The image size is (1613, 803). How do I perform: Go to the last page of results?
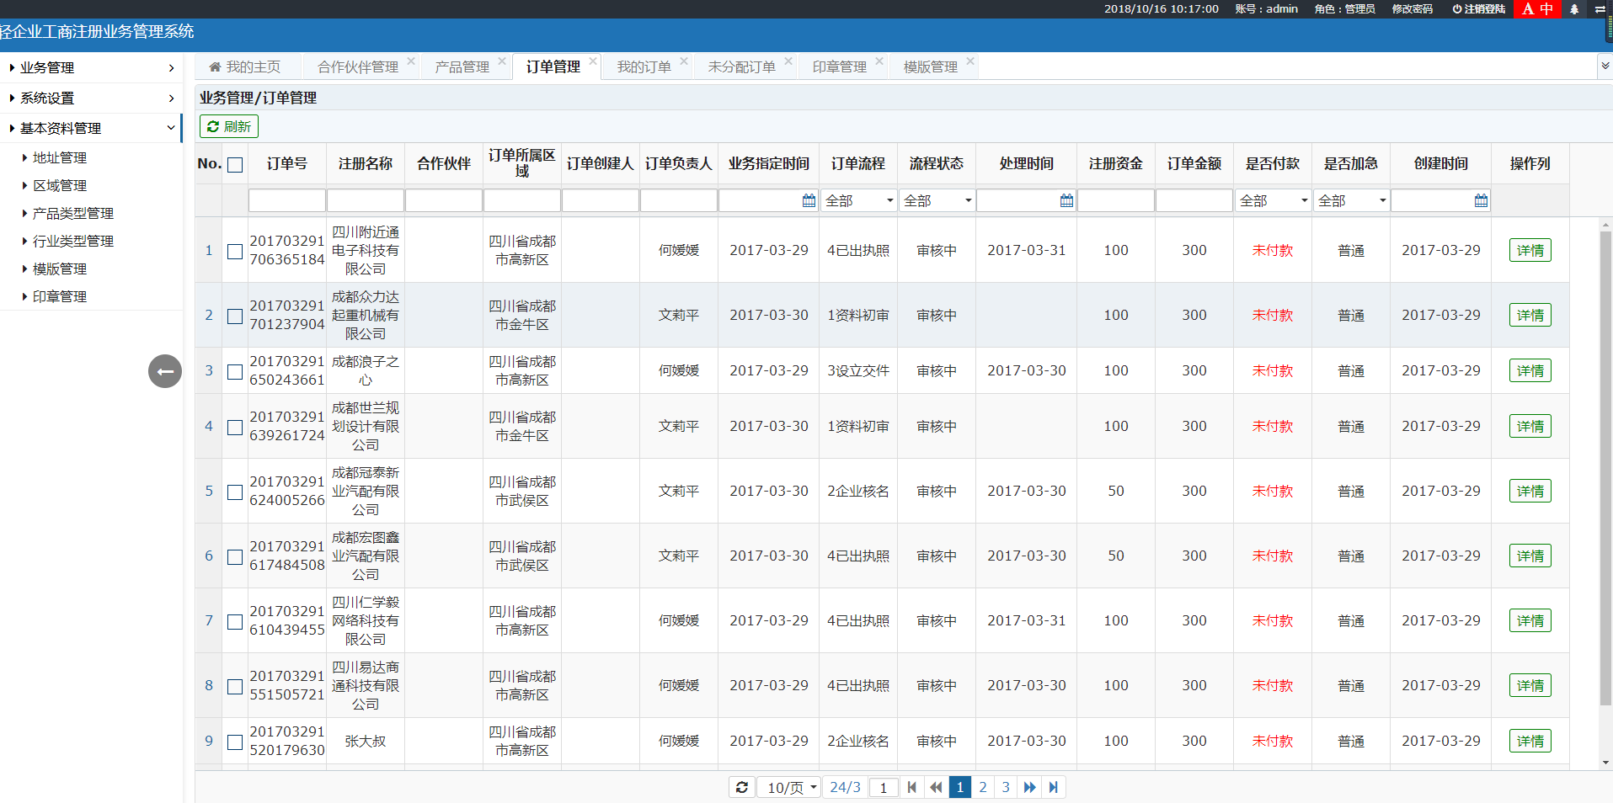[x=1053, y=787]
